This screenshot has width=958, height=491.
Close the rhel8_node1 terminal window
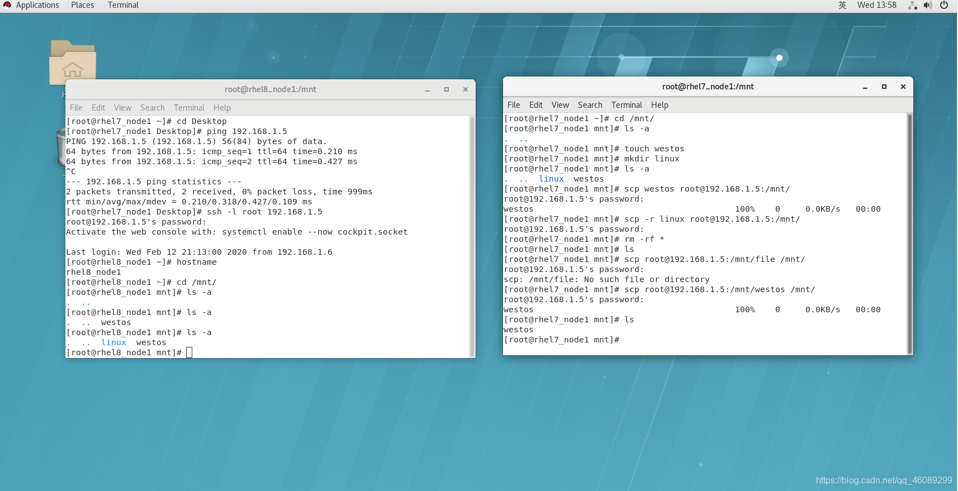466,89
